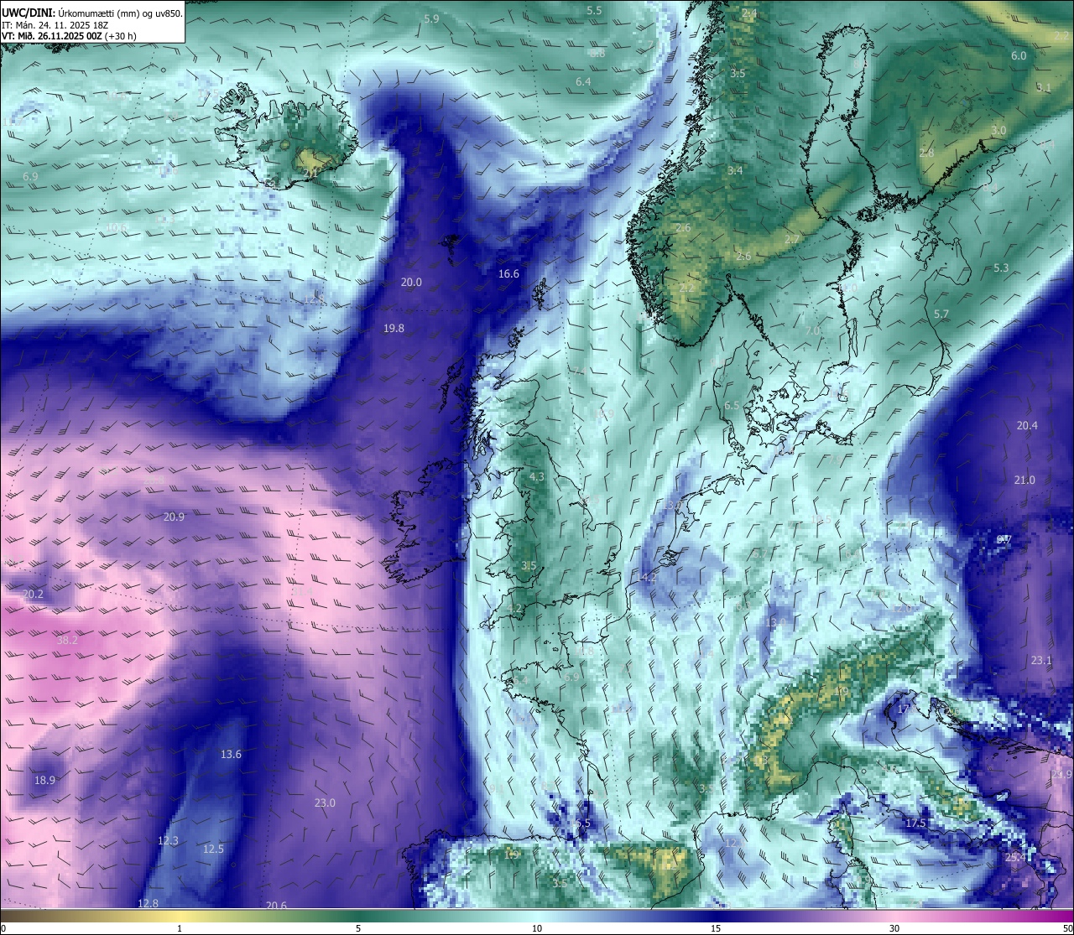Select the 13.6 value label
Viewport: 1074px width, 935px height.
[231, 755]
